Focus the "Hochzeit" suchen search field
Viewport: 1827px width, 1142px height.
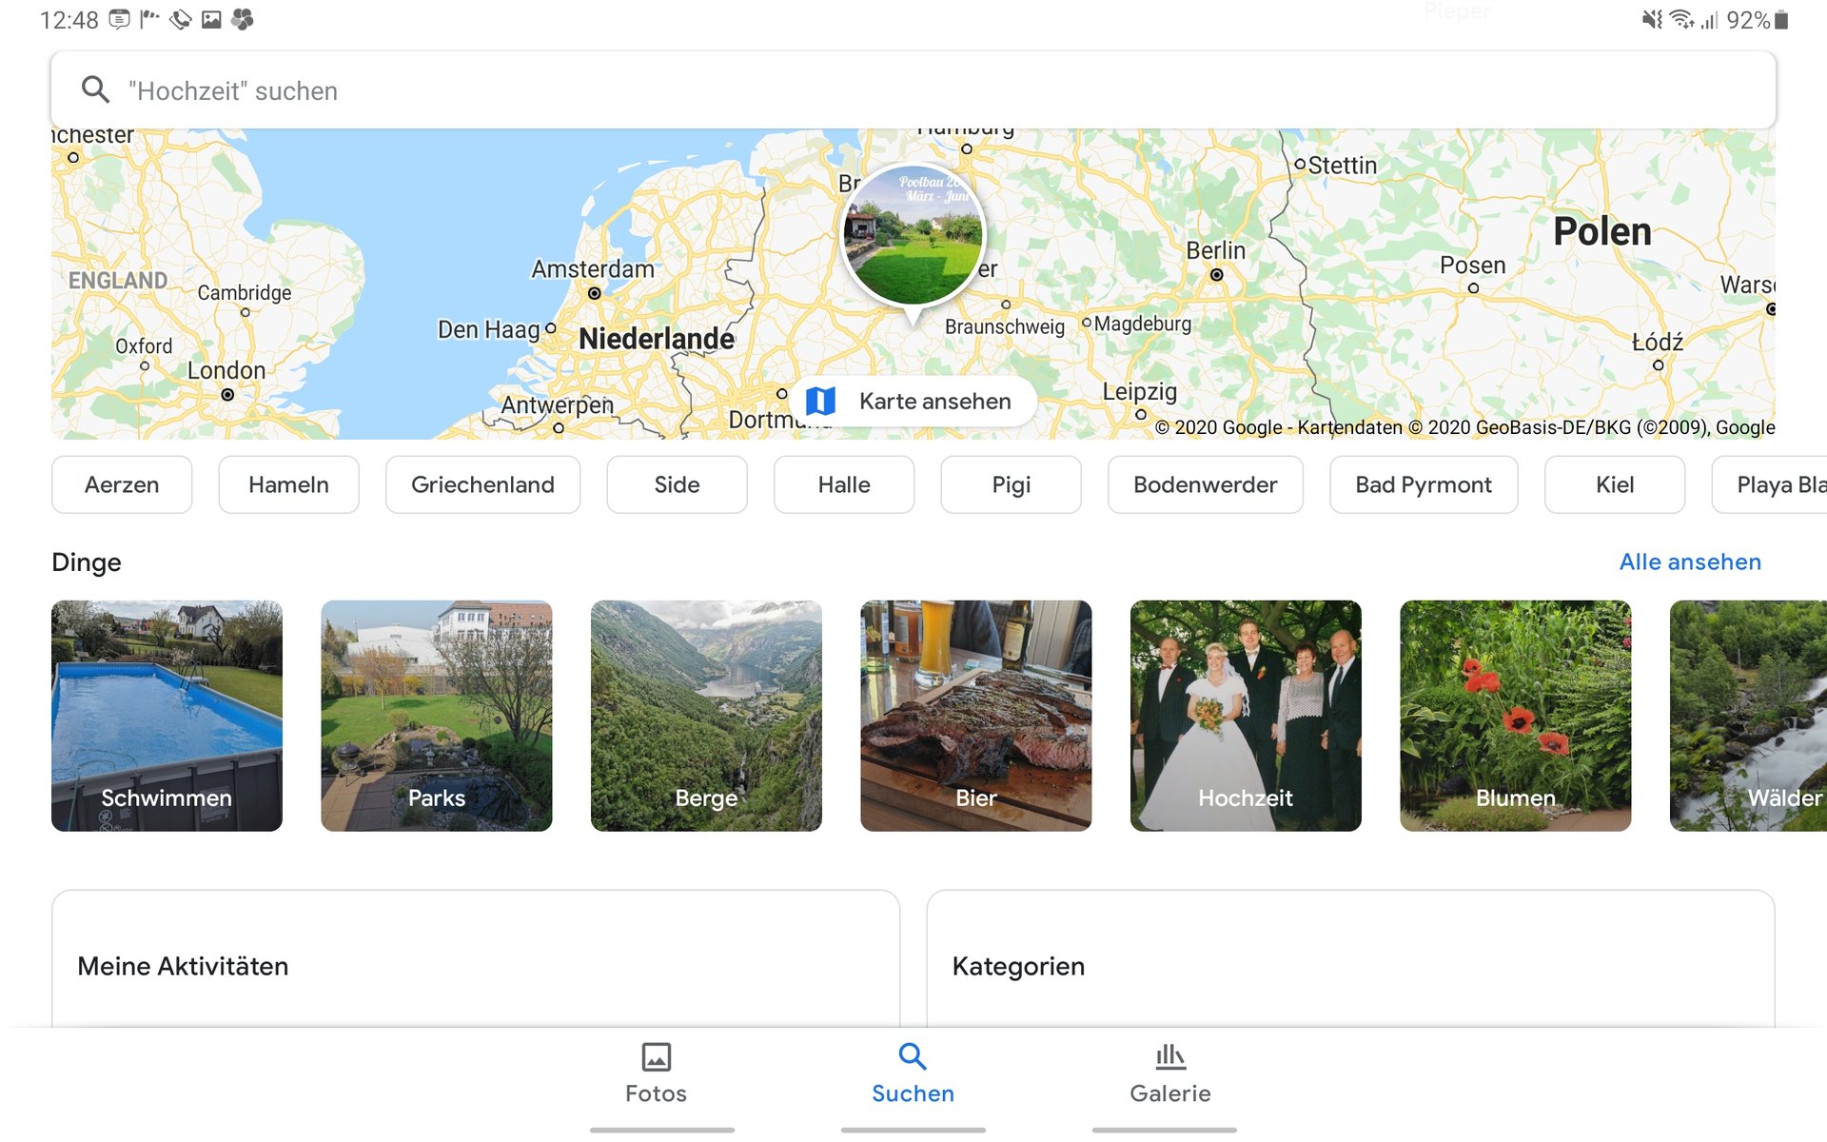(913, 90)
